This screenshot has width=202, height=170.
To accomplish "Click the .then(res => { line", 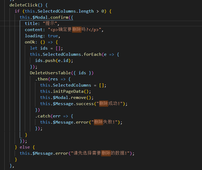I will coord(53,79).
